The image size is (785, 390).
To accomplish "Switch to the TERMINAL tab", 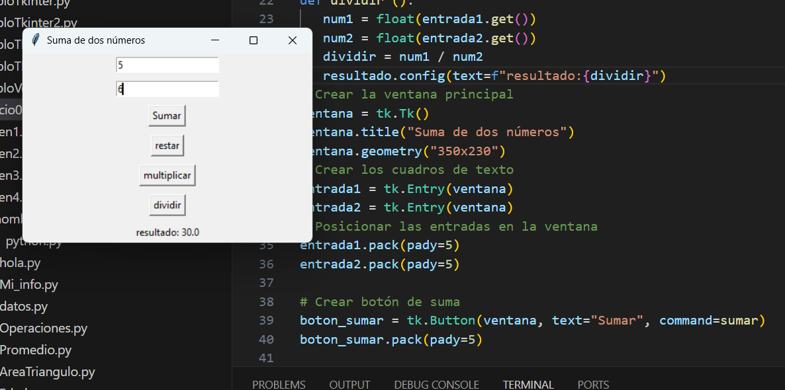I will pyautogui.click(x=528, y=384).
